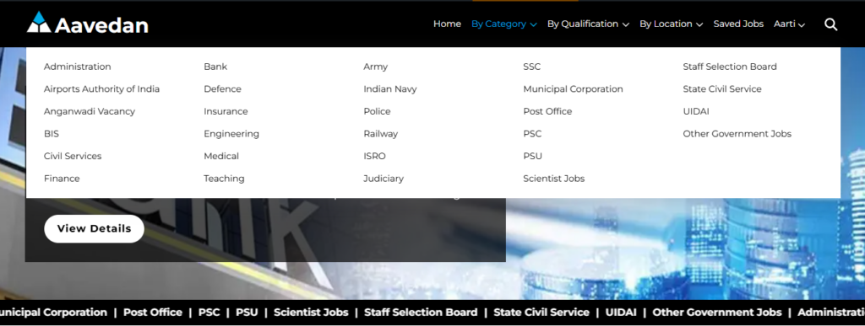This screenshot has width=865, height=326.
Task: Open Saved Jobs from navigation
Action: [738, 24]
